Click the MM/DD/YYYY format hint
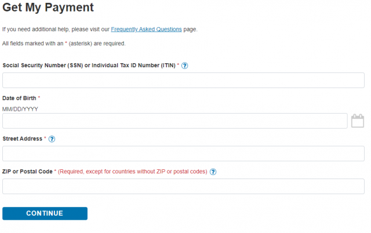 pos(20,109)
